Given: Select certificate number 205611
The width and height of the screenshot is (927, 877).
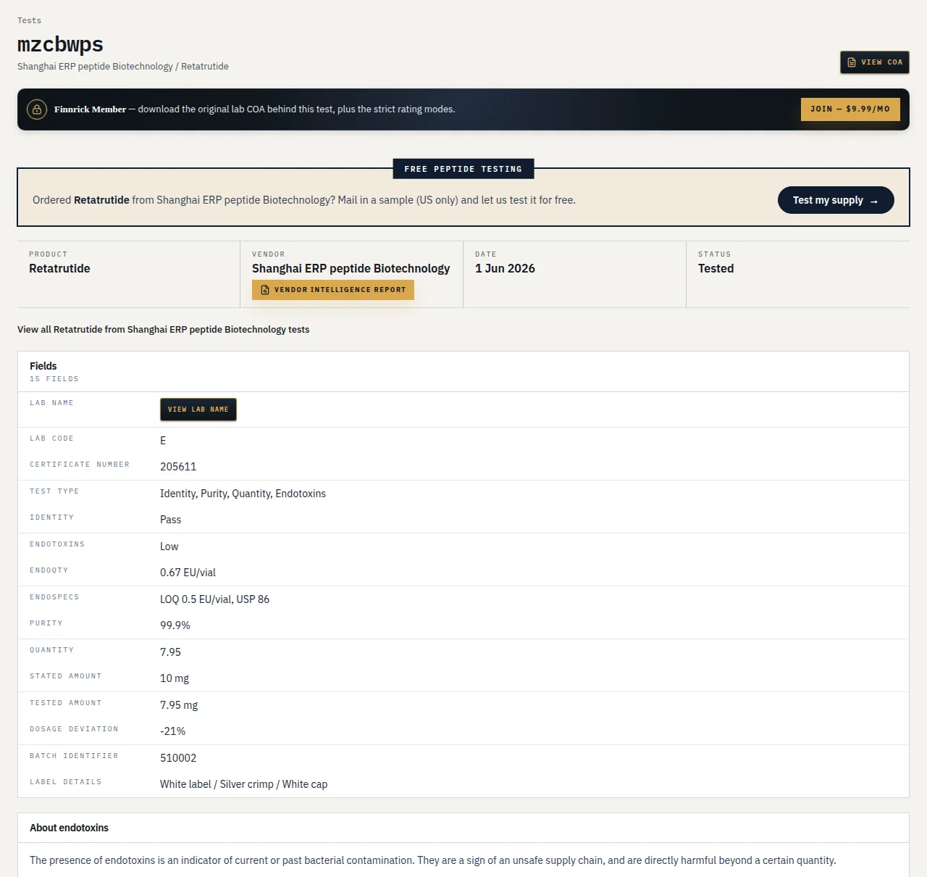Looking at the screenshot, I should click(x=178, y=467).
